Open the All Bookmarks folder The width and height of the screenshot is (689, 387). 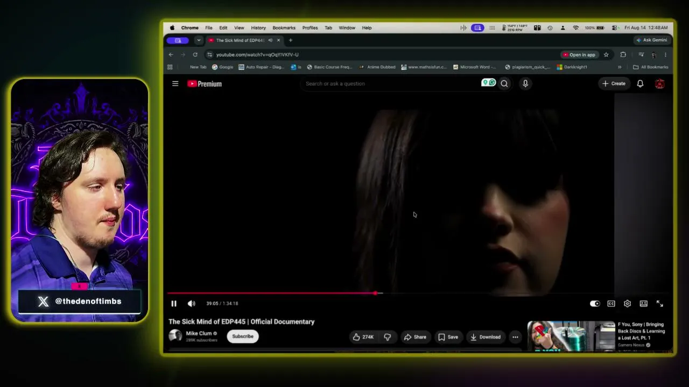pyautogui.click(x=651, y=67)
